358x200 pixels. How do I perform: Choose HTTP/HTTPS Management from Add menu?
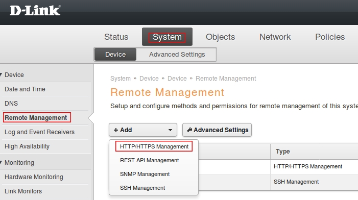[x=154, y=146]
